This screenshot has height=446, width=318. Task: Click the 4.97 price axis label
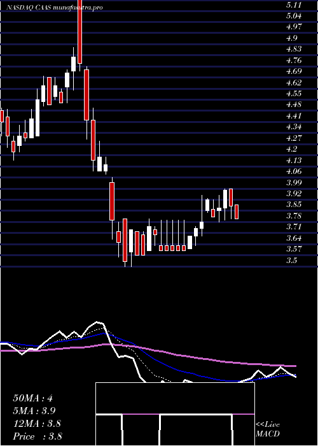click(294, 27)
